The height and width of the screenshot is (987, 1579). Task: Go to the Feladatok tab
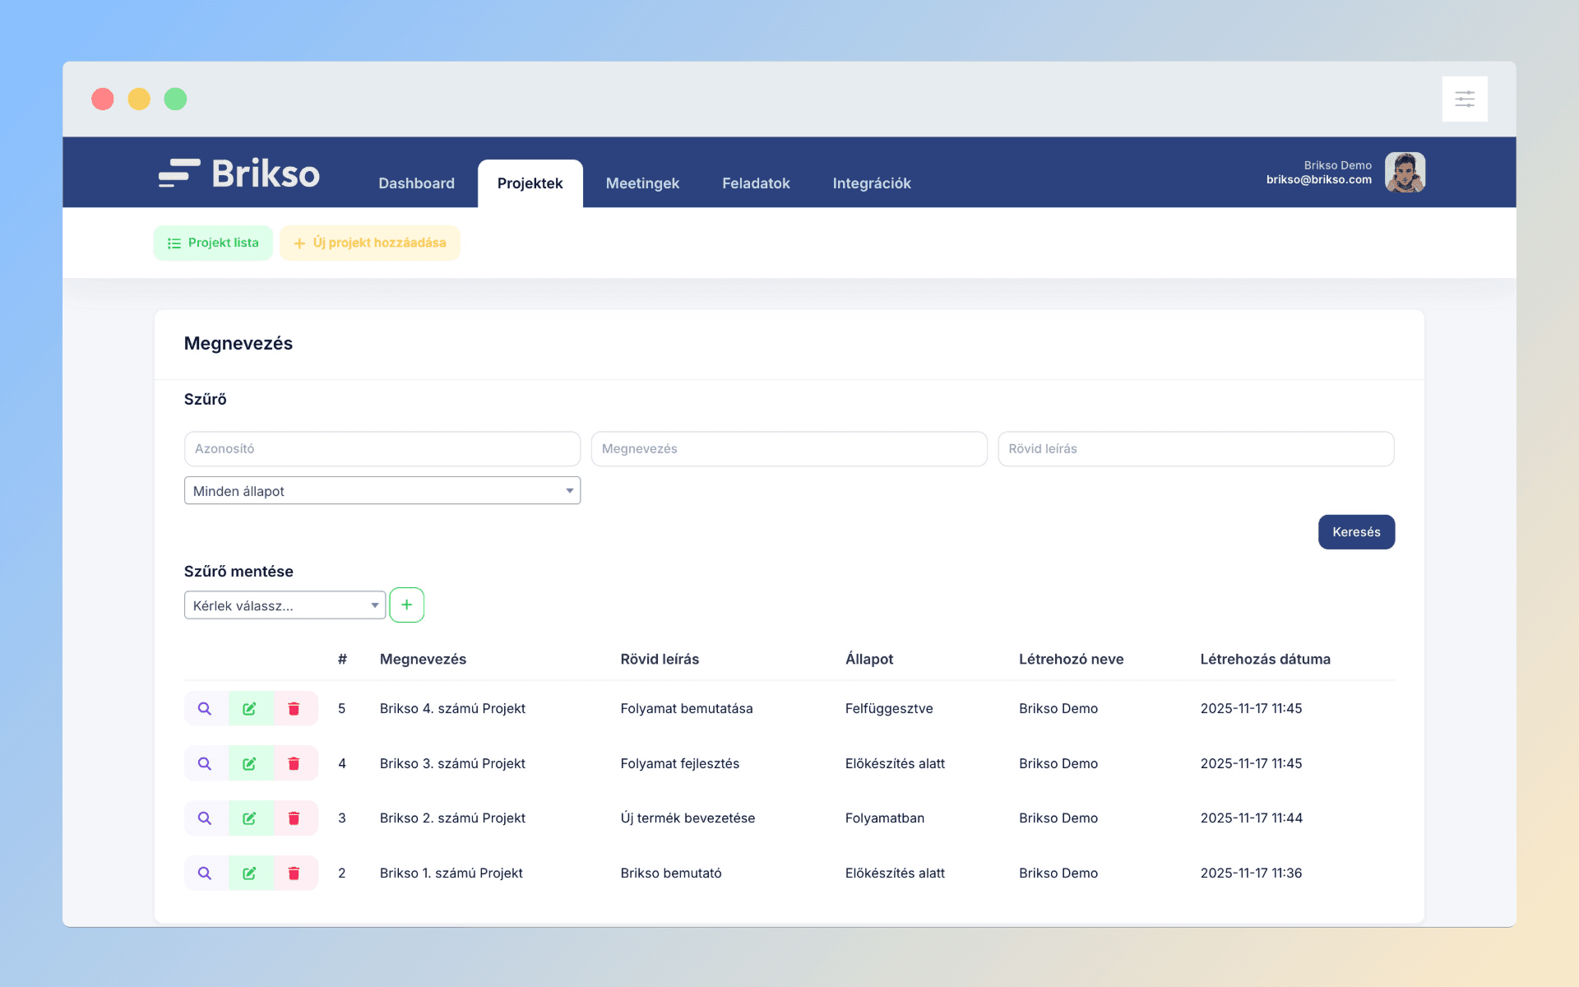[x=756, y=183]
